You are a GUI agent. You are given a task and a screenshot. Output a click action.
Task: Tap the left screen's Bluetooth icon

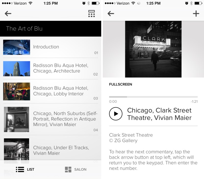(88, 3)
